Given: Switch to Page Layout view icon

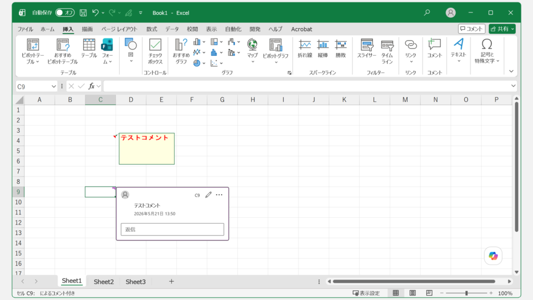Looking at the screenshot, I should tap(412, 293).
